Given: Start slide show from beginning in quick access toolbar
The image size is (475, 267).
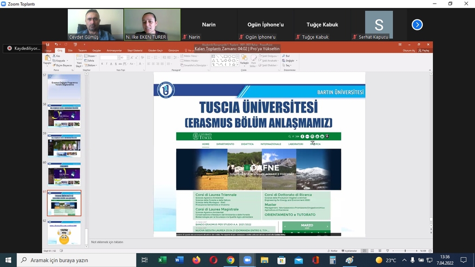Looking at the screenshot, I should (75, 44).
